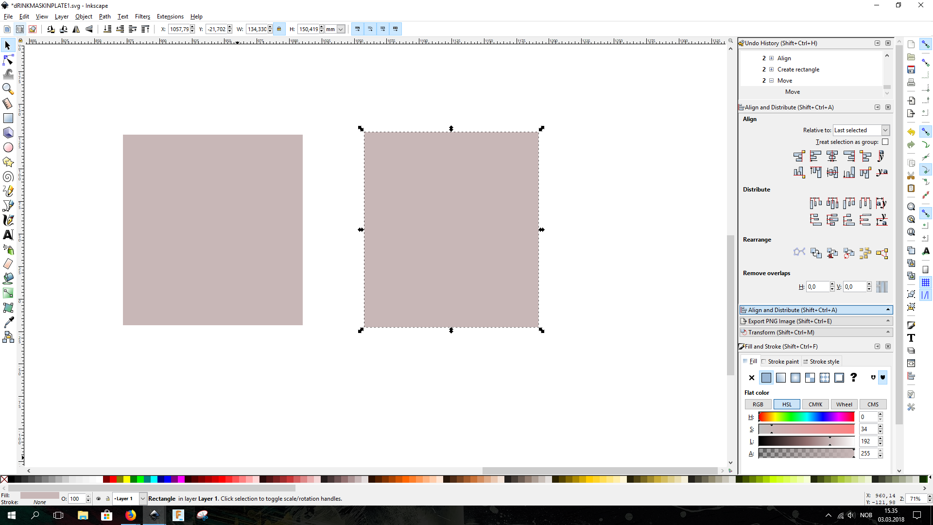Click Flip horizontally toolbar icon
This screenshot has width=933, height=525.
tap(76, 29)
